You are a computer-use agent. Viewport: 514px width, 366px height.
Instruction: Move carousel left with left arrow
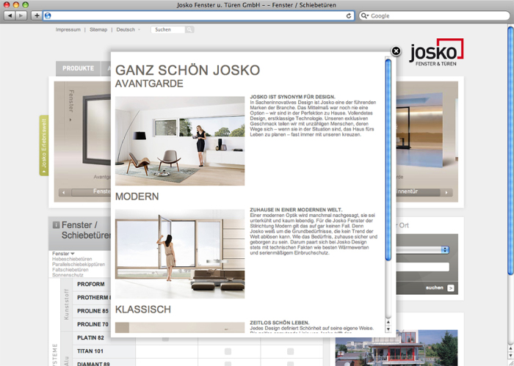click(64, 192)
